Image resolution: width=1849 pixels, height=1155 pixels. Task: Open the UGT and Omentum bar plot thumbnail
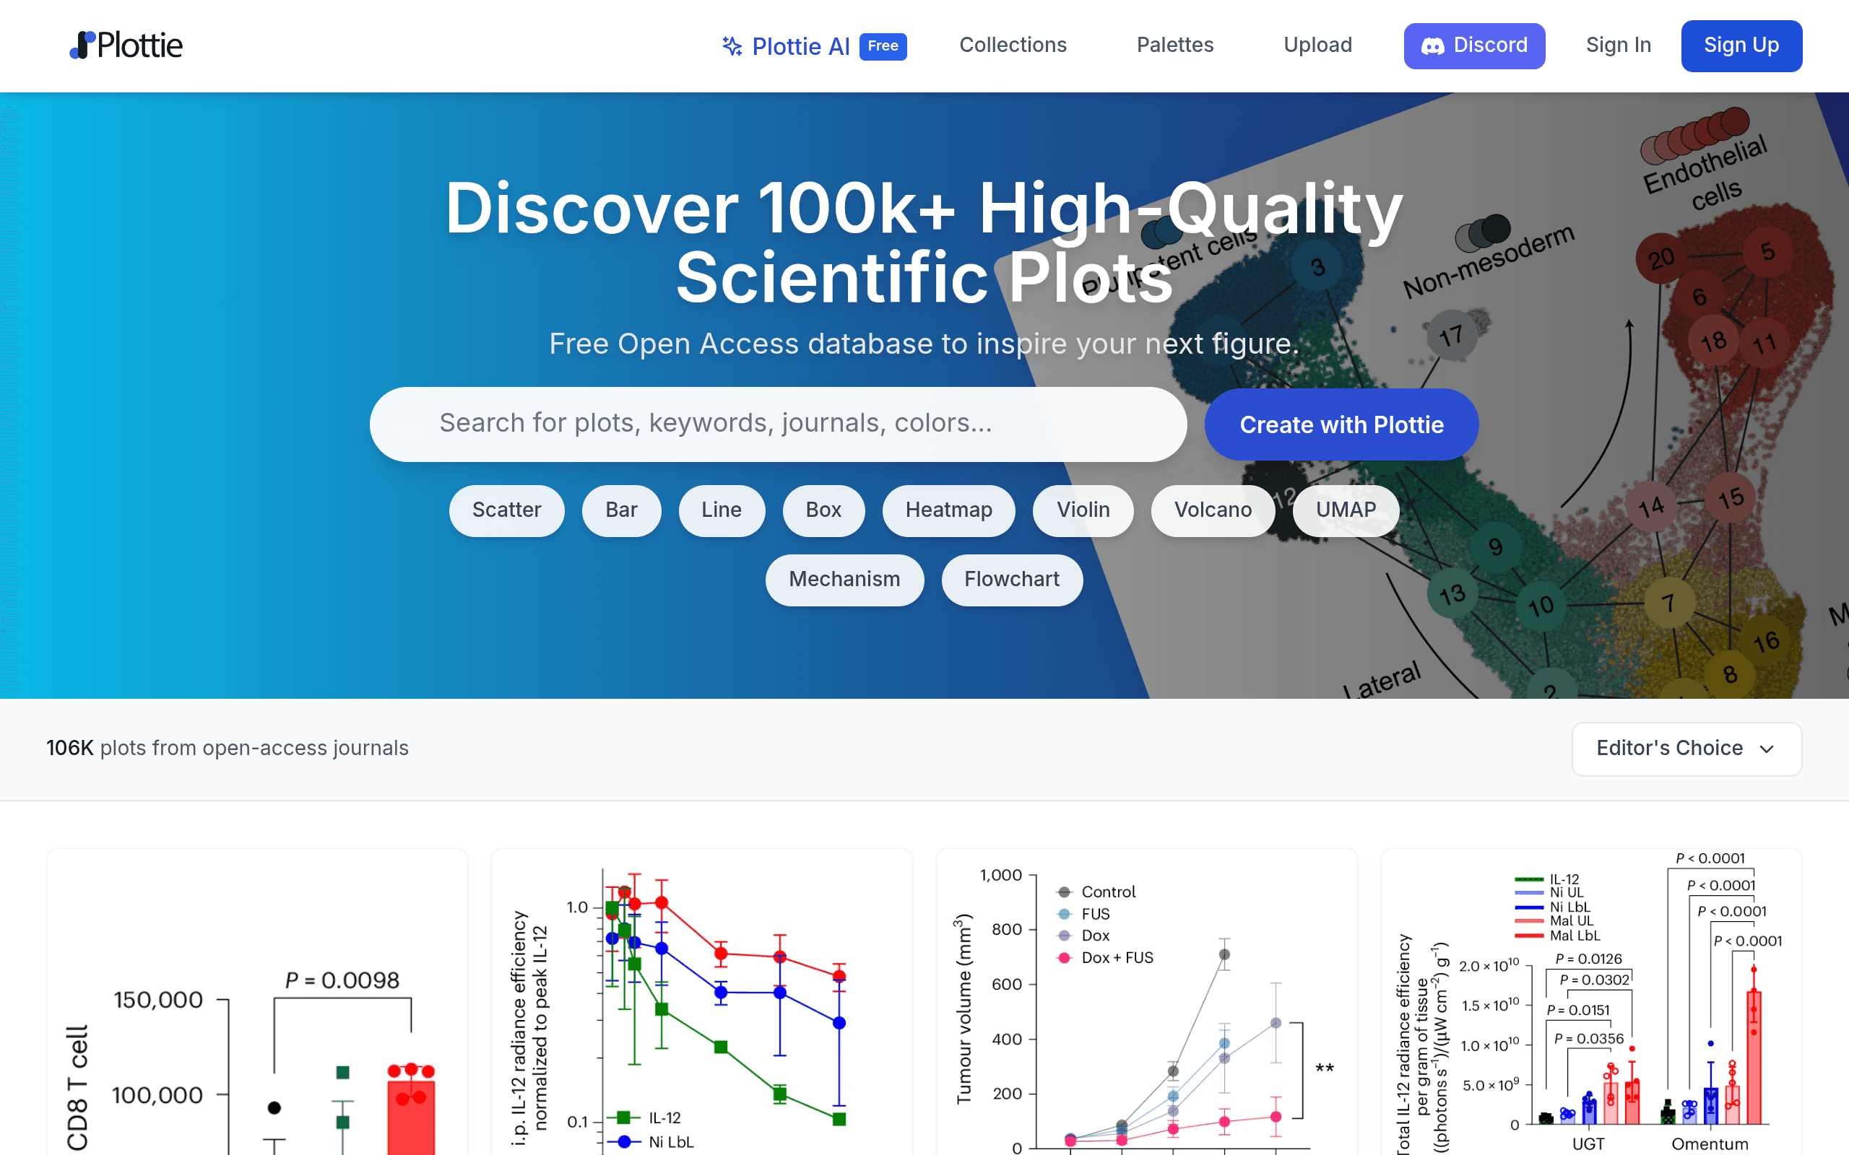1592,1001
